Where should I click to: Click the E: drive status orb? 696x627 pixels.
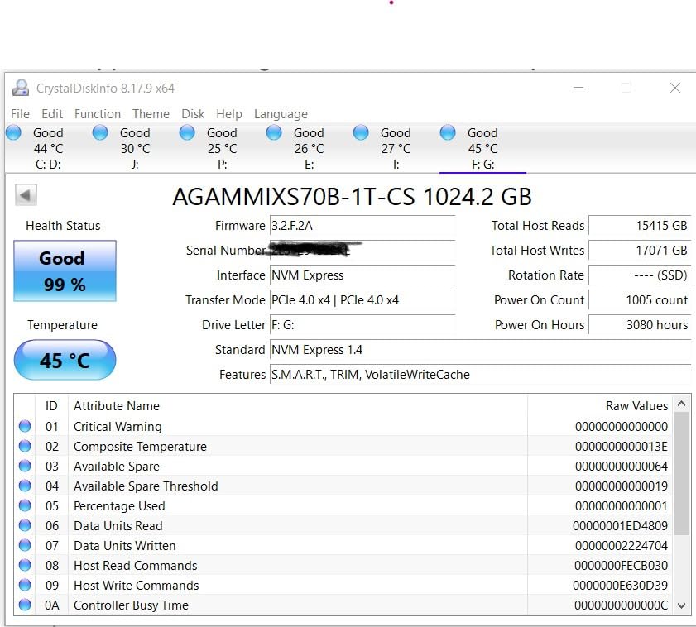point(274,132)
